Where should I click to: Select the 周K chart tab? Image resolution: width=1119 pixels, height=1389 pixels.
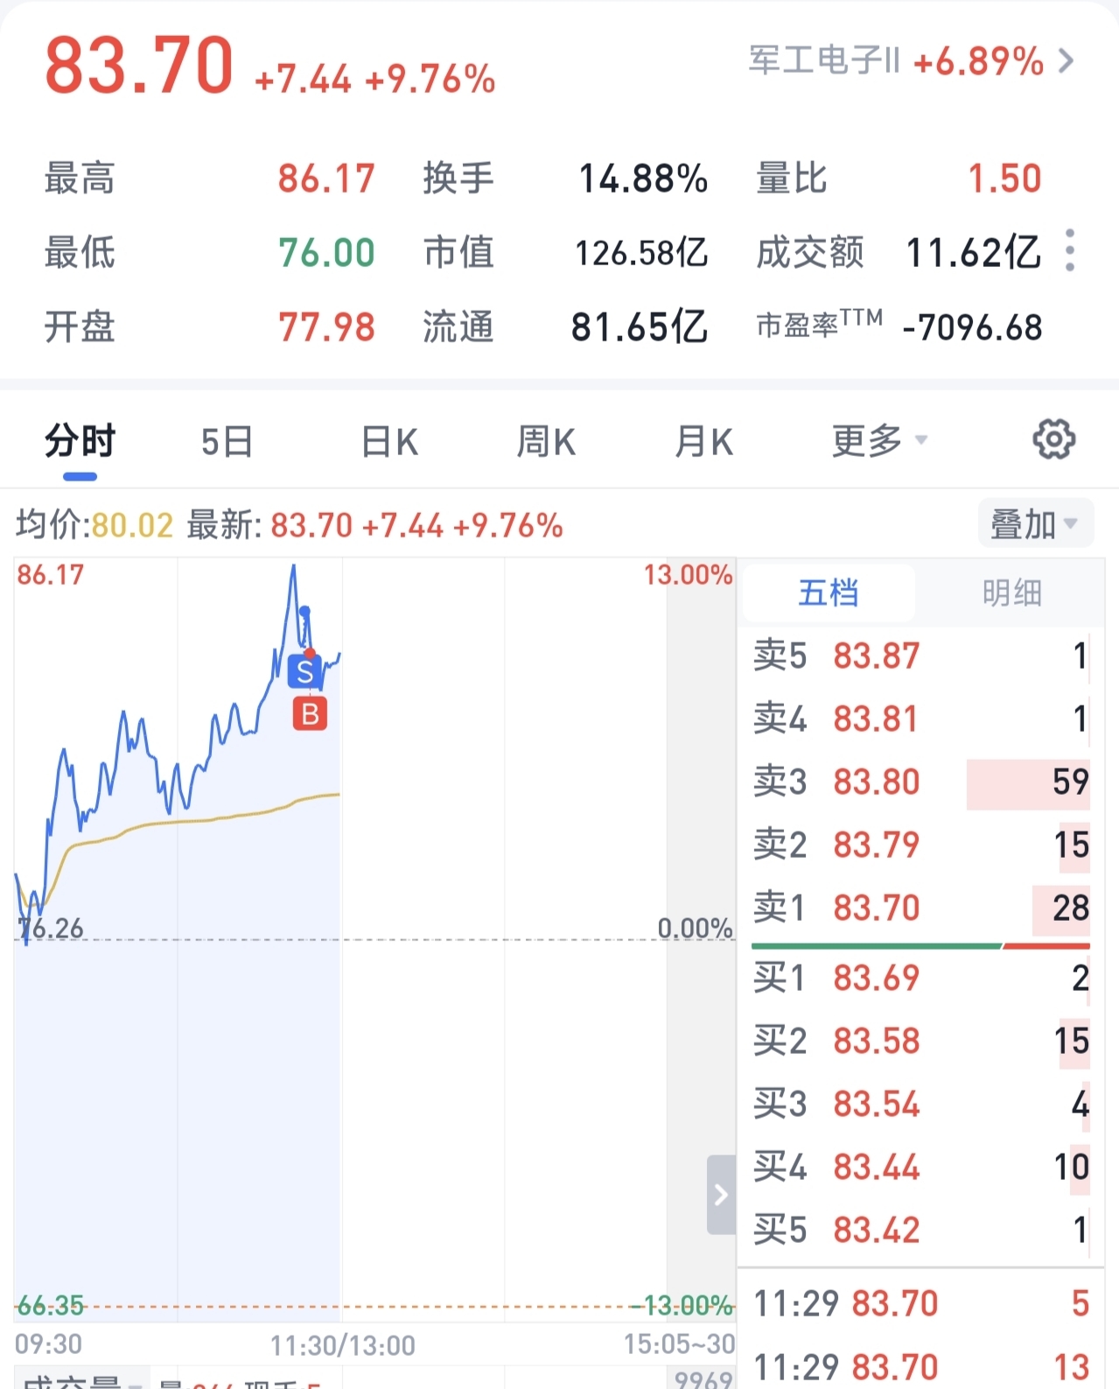[x=546, y=442]
